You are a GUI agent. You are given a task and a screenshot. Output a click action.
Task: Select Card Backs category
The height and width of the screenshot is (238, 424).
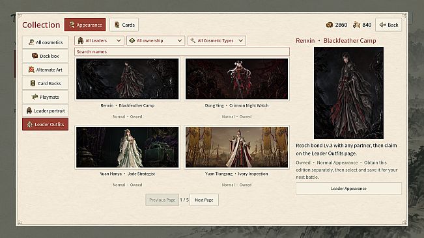45,83
